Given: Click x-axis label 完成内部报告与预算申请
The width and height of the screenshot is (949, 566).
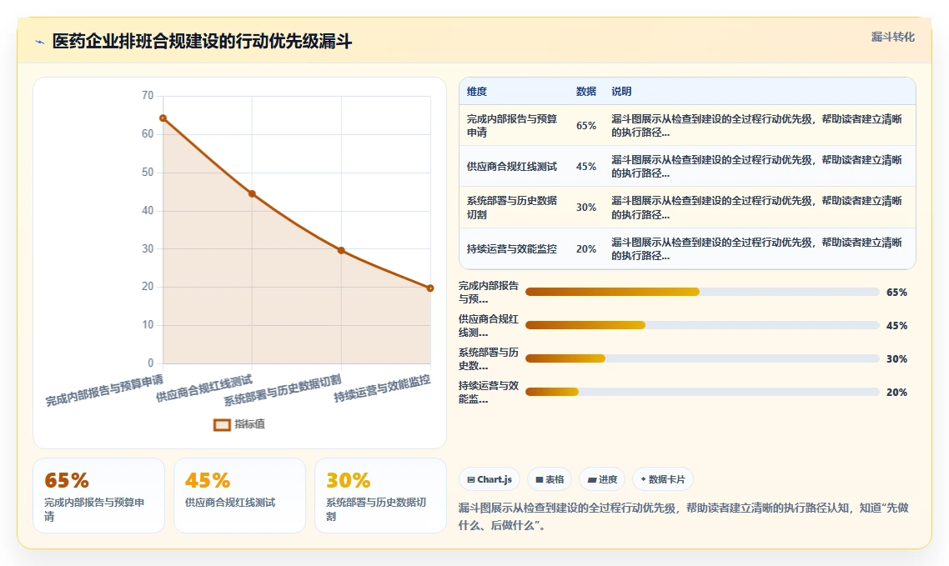Looking at the screenshot, I should click(x=104, y=391).
